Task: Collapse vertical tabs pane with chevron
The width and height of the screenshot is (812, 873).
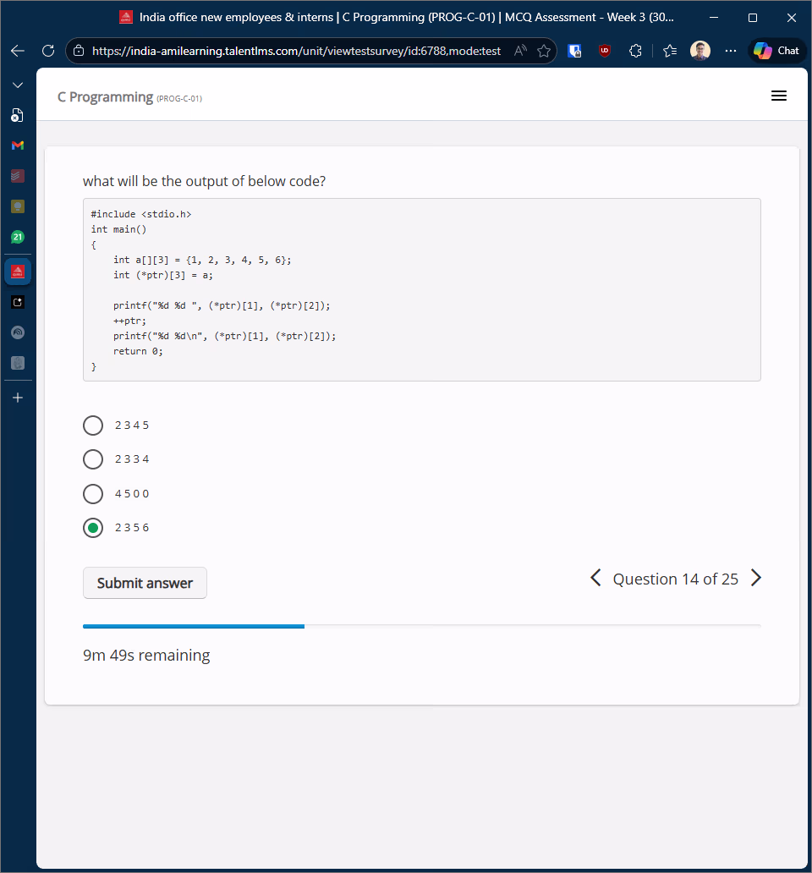Action: click(x=18, y=85)
